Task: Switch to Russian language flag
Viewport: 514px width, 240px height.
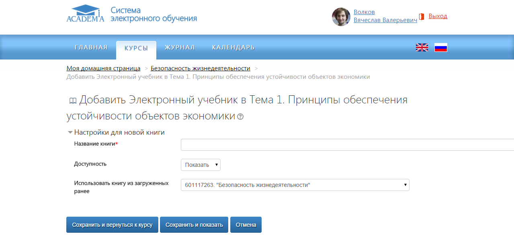Action: (x=441, y=47)
